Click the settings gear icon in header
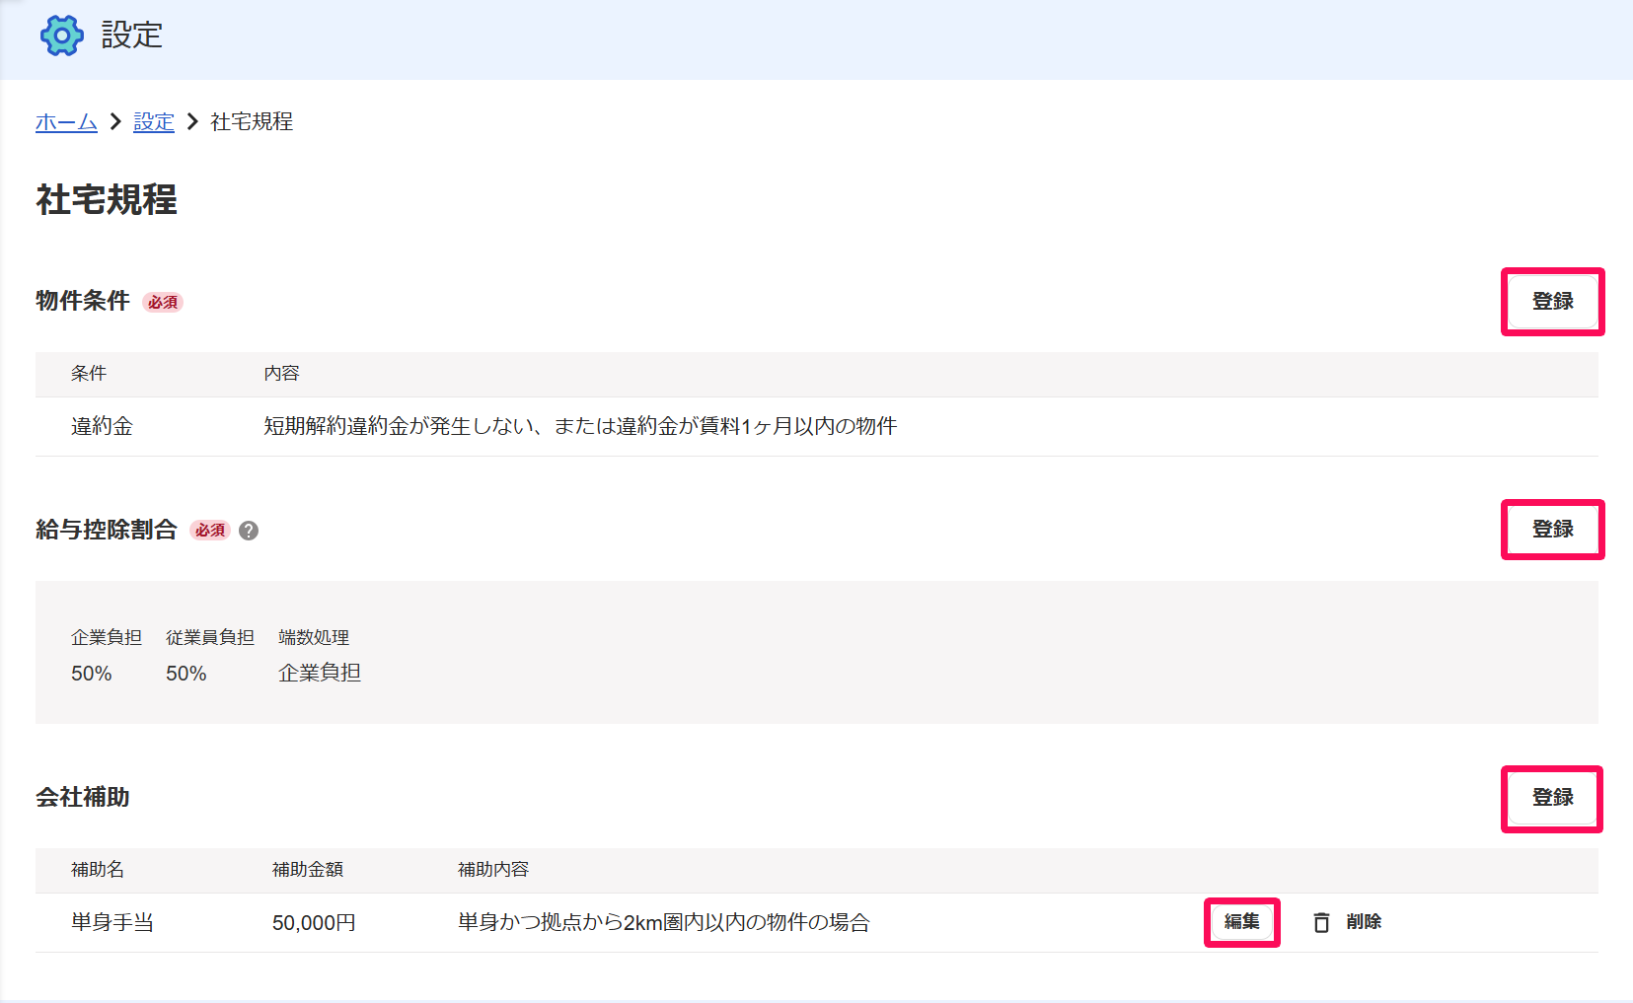Image resolution: width=1633 pixels, height=1003 pixels. point(61,36)
